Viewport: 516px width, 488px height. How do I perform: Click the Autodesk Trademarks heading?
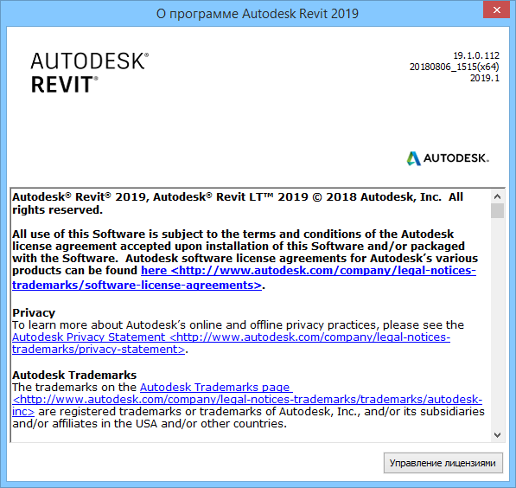(x=74, y=375)
